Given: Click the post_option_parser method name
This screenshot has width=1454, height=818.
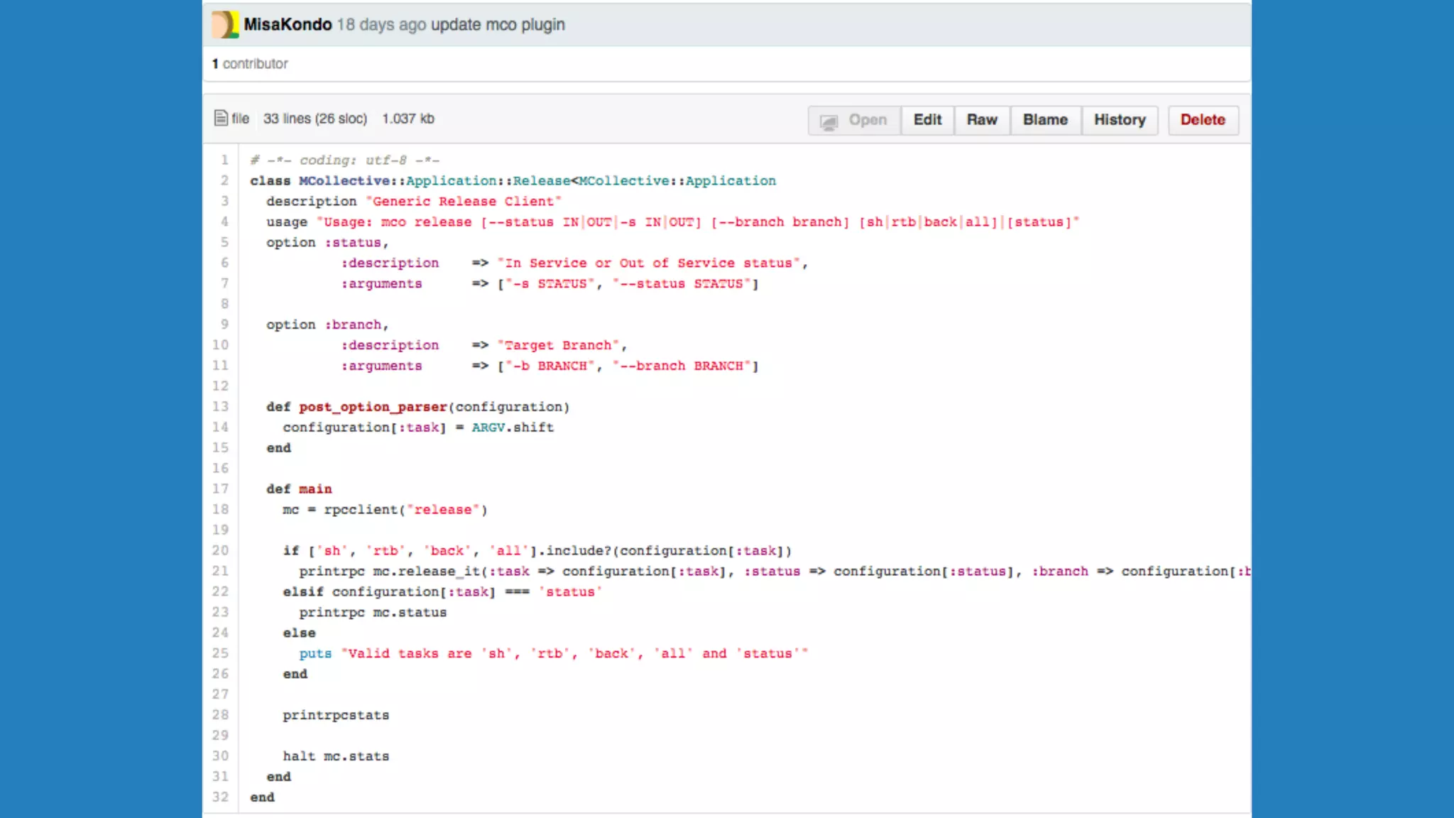Looking at the screenshot, I should tap(373, 407).
